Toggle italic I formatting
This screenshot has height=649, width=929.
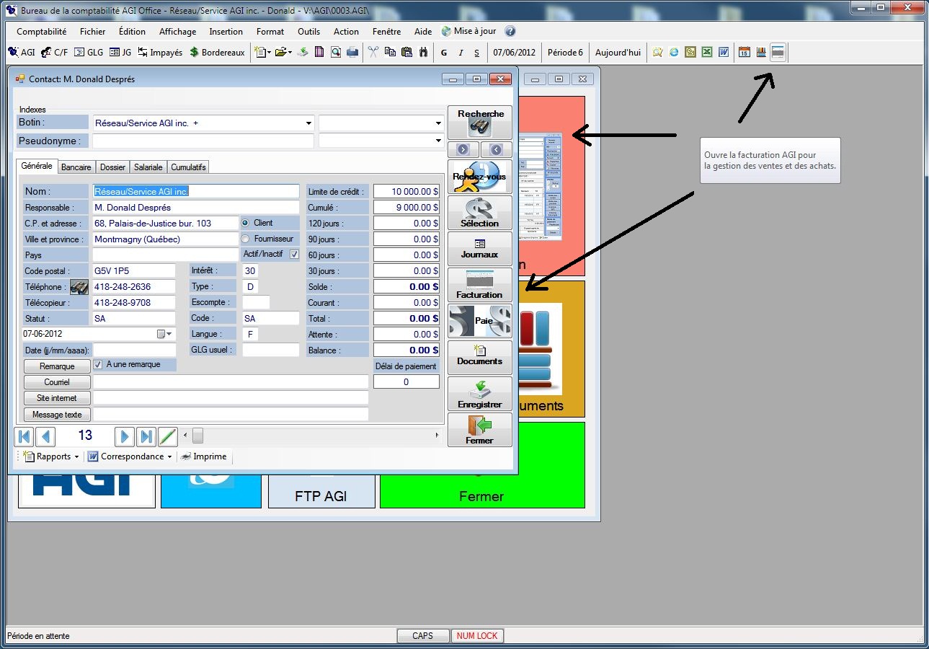461,53
